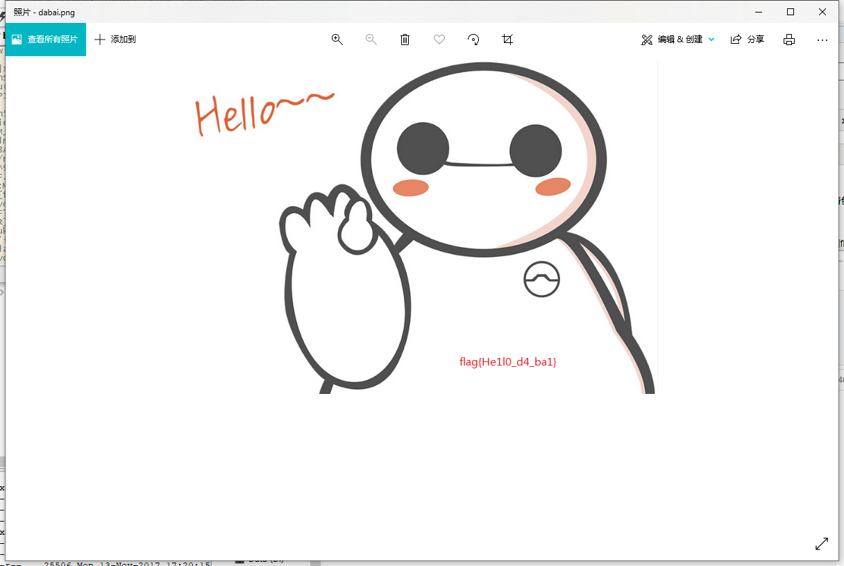Image resolution: width=844 pixels, height=566 pixels.
Task: Mark photo as favorite with heart icon
Action: [x=439, y=40]
